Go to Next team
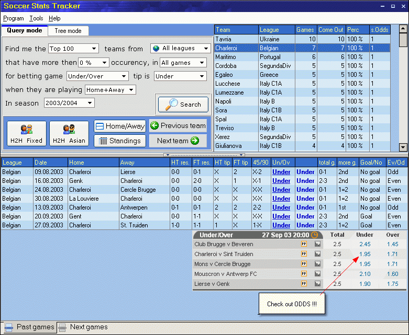Screen dimensions: 409x335 178,141
